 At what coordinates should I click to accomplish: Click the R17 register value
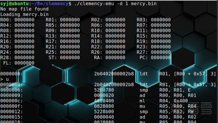pyautogui.click(x=70, y=41)
